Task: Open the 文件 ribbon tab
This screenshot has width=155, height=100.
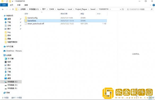Action: tap(4, 5)
